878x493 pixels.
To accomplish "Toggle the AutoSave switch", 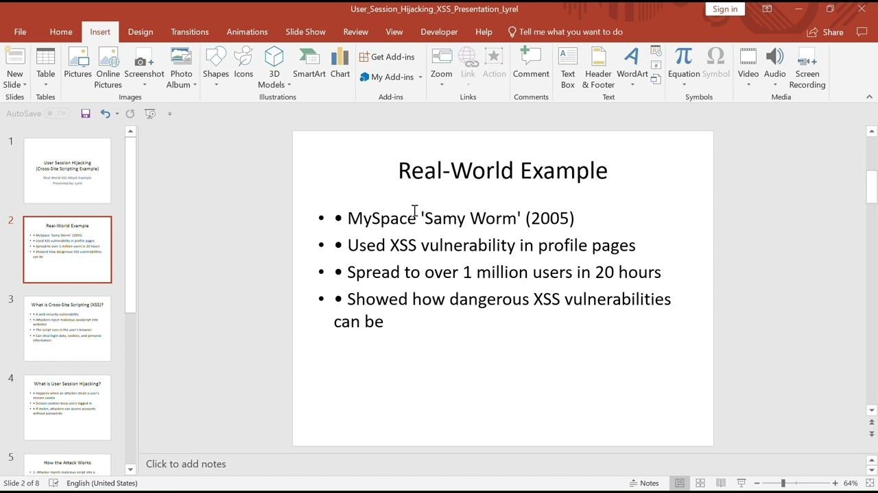I will [x=58, y=114].
